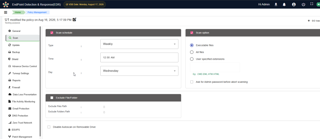The image size is (320, 139).
Task: Click the Reports printer icon
Action: click(9, 80)
